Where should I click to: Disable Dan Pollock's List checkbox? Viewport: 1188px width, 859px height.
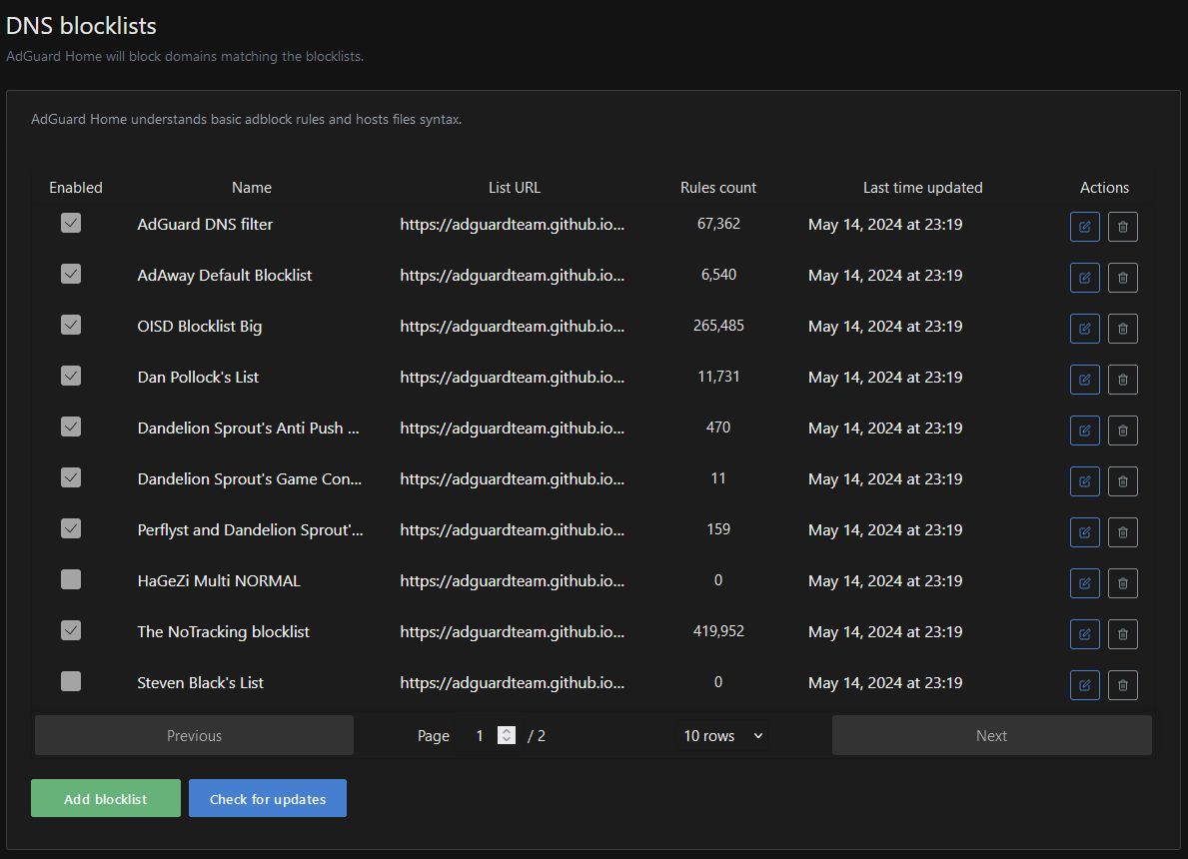point(71,376)
